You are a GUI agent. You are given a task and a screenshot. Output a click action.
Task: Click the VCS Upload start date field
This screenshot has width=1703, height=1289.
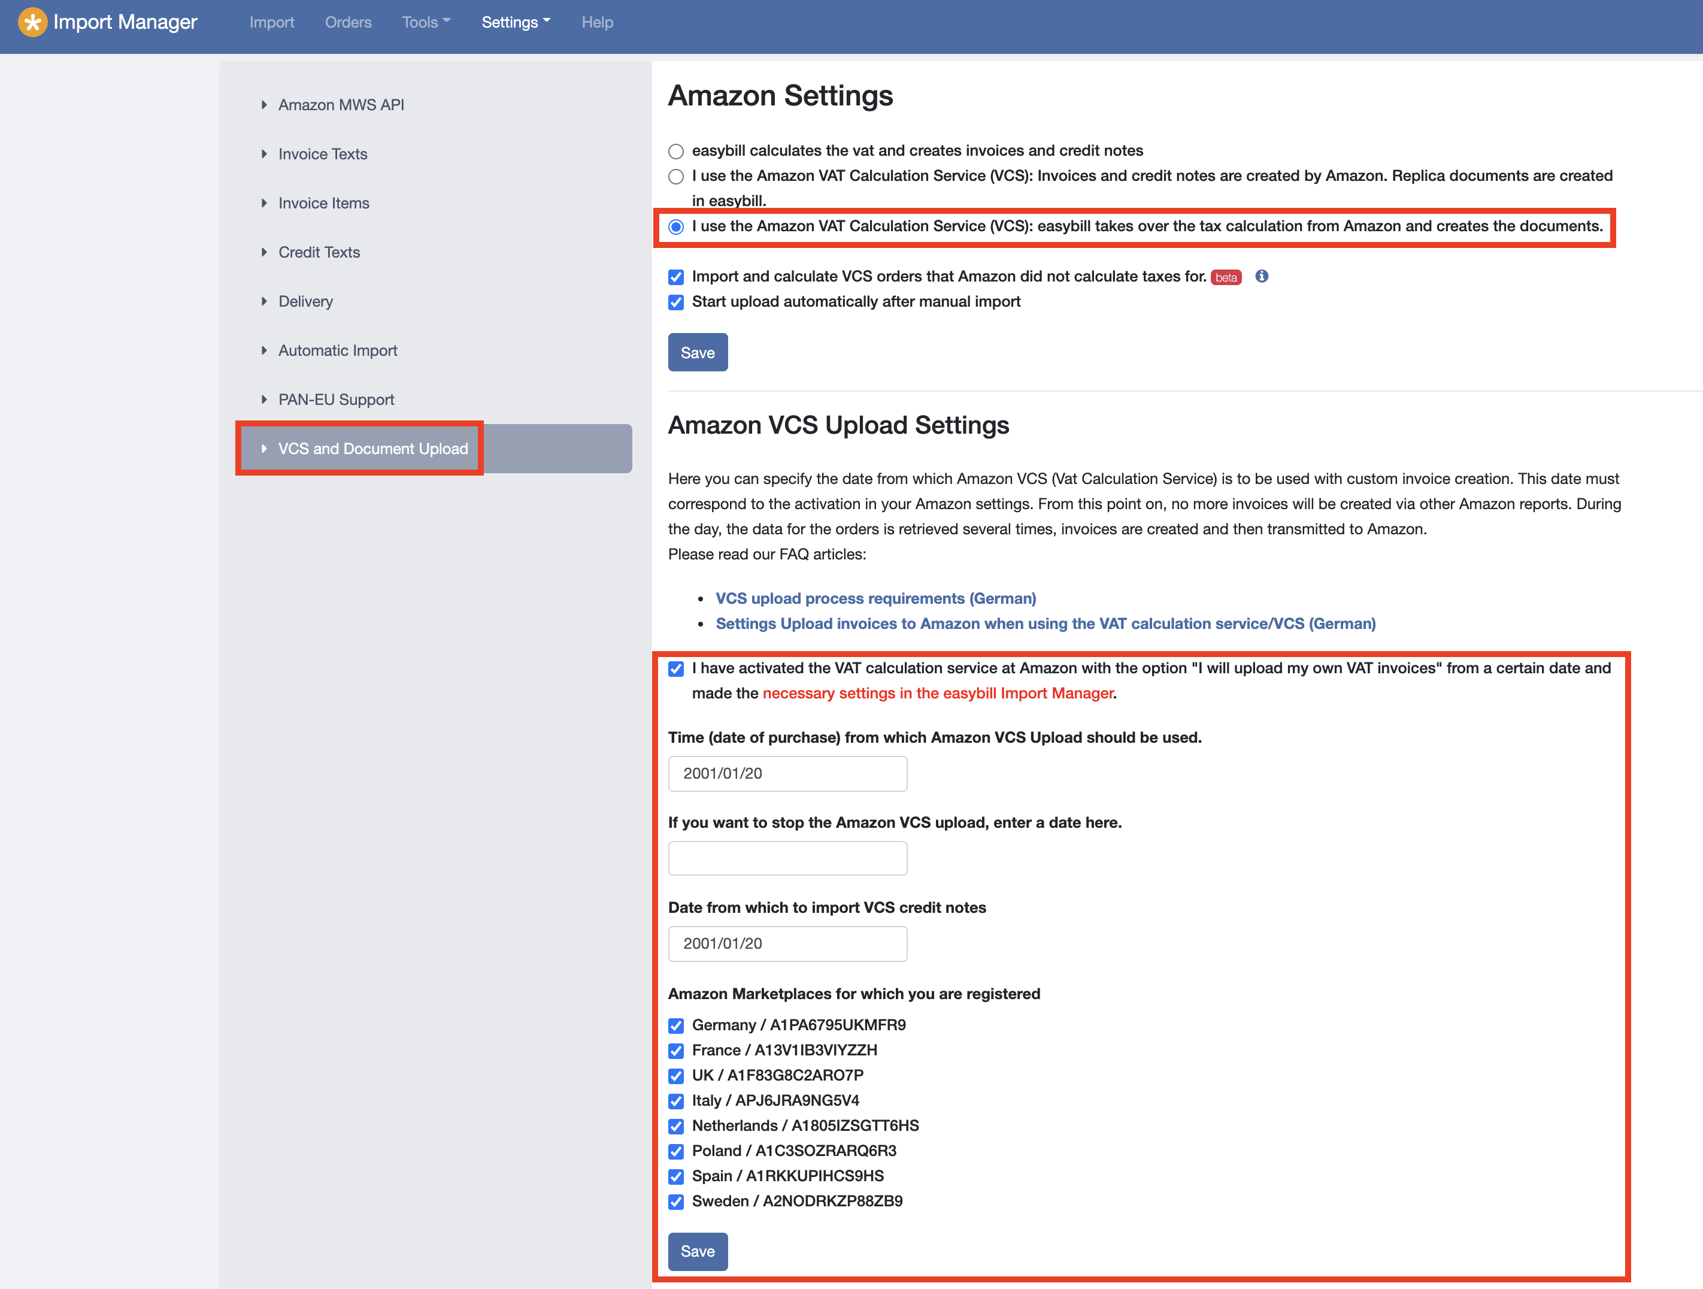click(x=787, y=773)
